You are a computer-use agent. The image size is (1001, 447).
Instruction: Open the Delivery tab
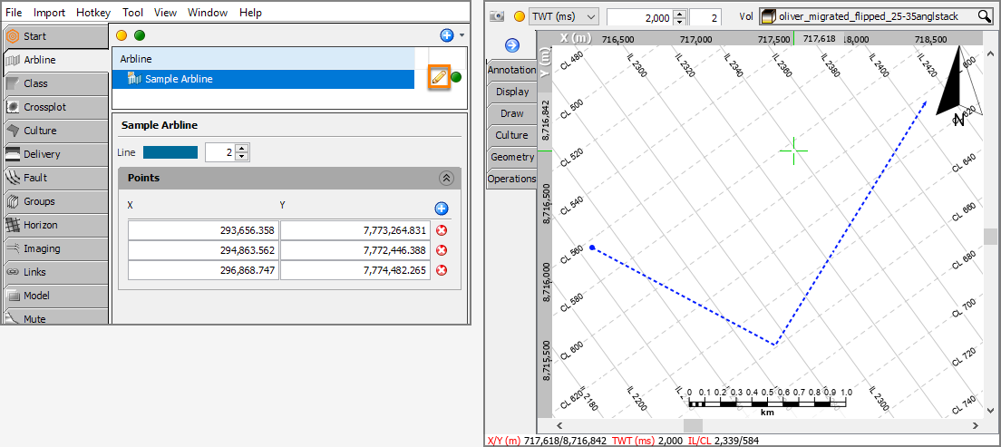pos(55,154)
